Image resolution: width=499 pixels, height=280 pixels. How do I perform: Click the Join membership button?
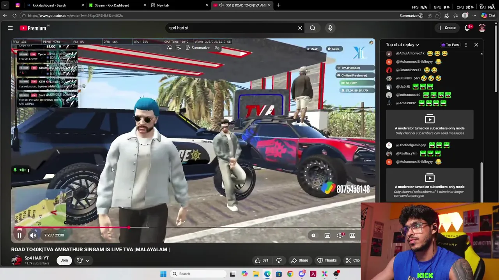(64, 261)
